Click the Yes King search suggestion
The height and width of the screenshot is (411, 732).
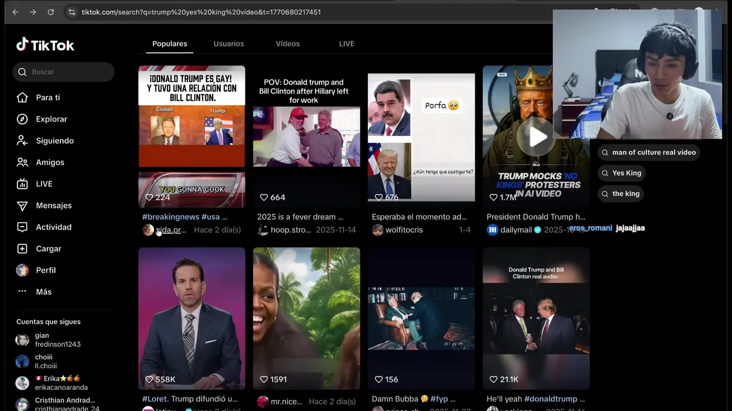(622, 173)
